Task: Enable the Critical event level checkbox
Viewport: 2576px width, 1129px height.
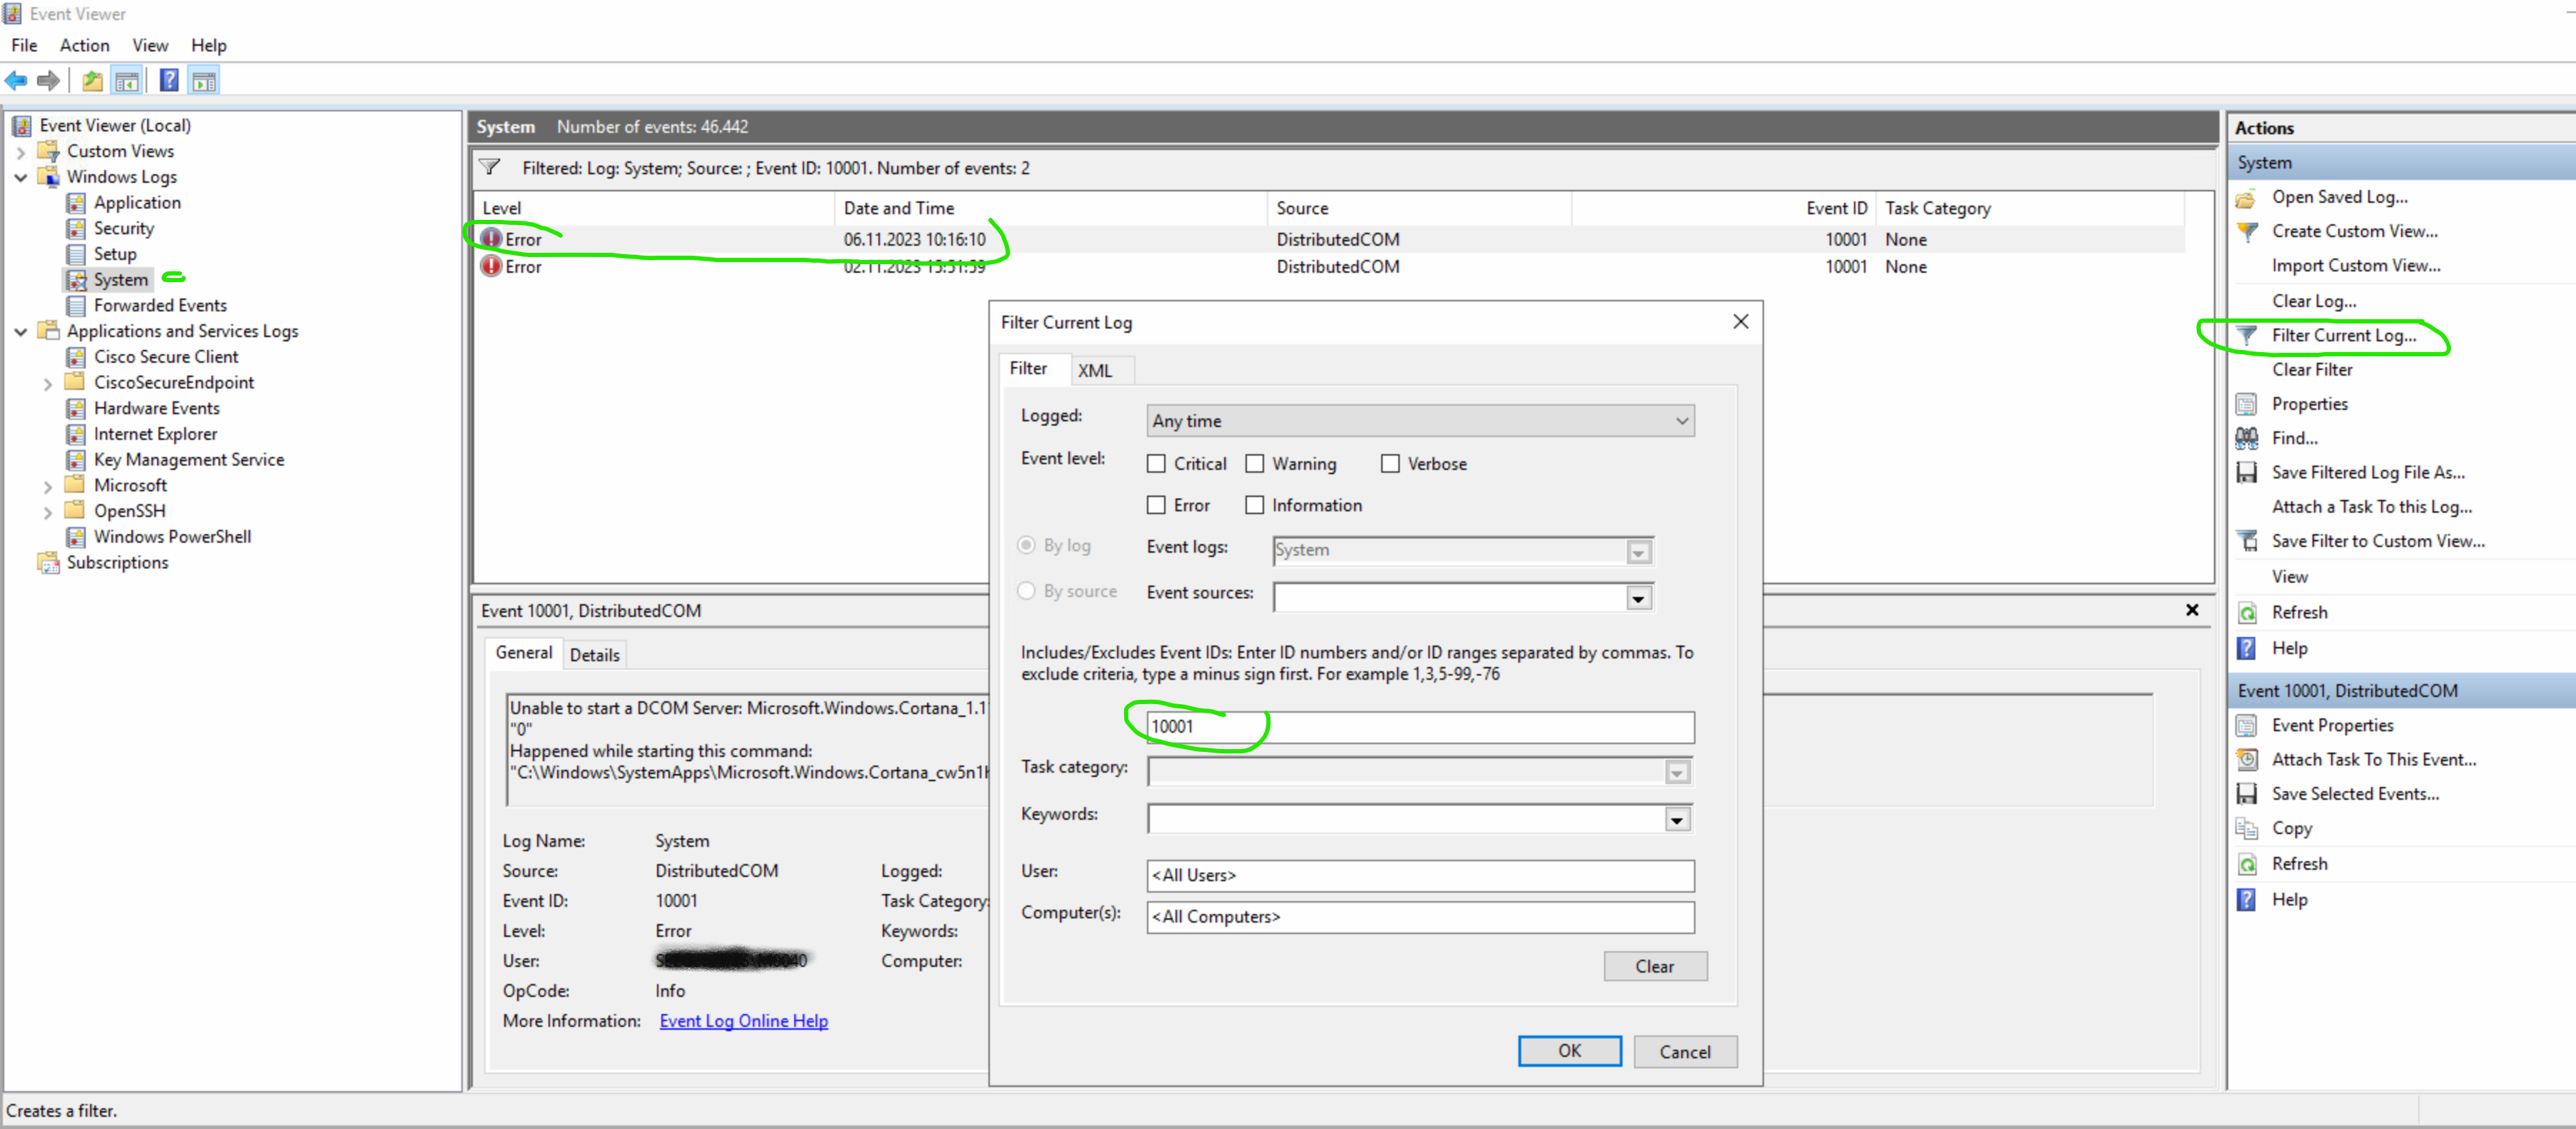Action: pos(1156,464)
